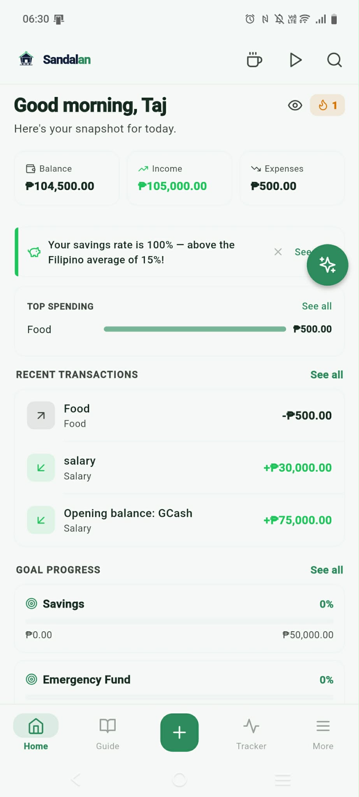
Task: Select the Food spending progress bar
Action: 195,329
